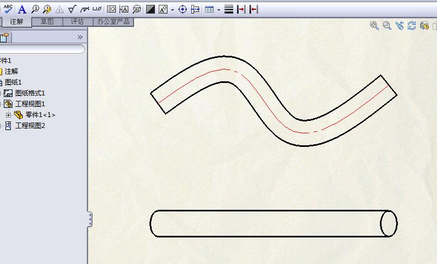
Task: Collapse the left panel via splitter handle
Action: point(90,219)
